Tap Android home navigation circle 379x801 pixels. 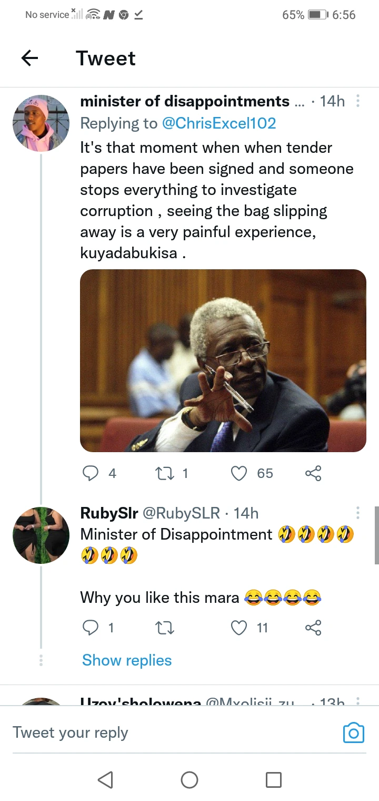[189, 779]
